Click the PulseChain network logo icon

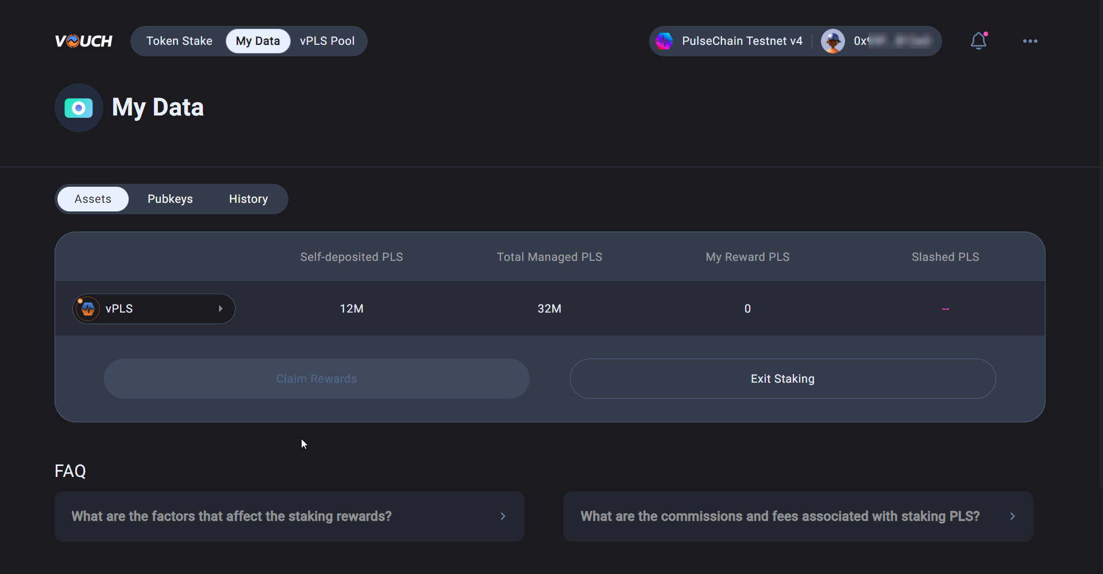point(664,41)
